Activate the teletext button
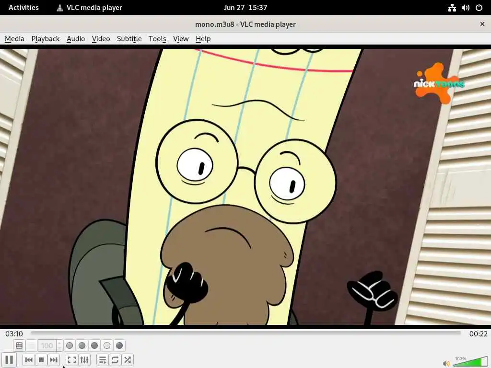Viewport: 491px width, 368px height. coord(19,345)
